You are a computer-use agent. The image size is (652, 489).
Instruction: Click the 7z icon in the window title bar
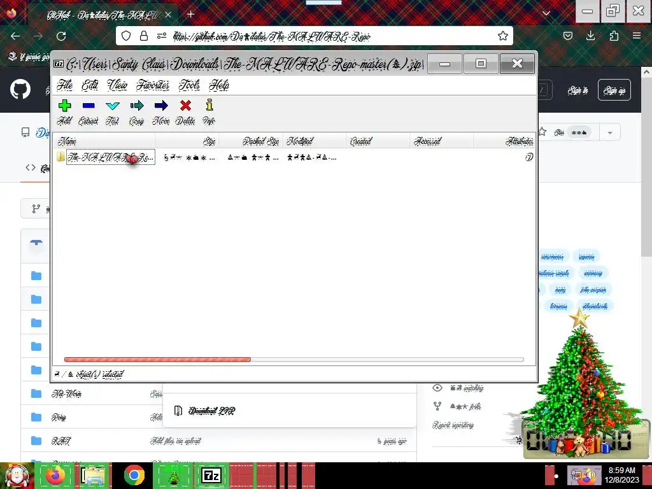[59, 64]
